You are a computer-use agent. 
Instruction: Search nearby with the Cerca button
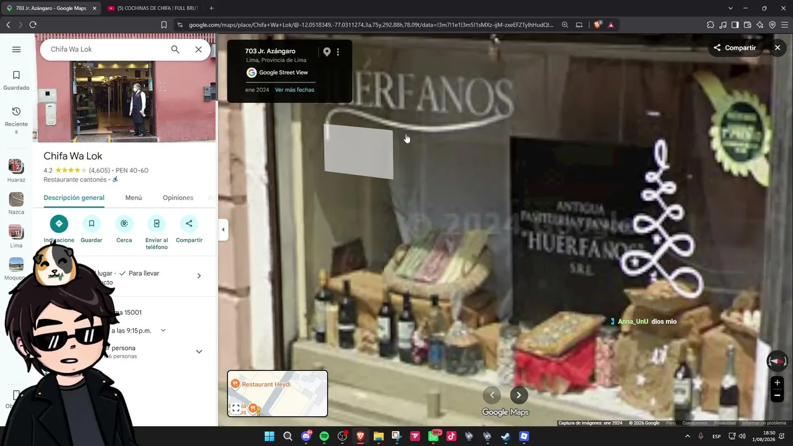point(124,229)
